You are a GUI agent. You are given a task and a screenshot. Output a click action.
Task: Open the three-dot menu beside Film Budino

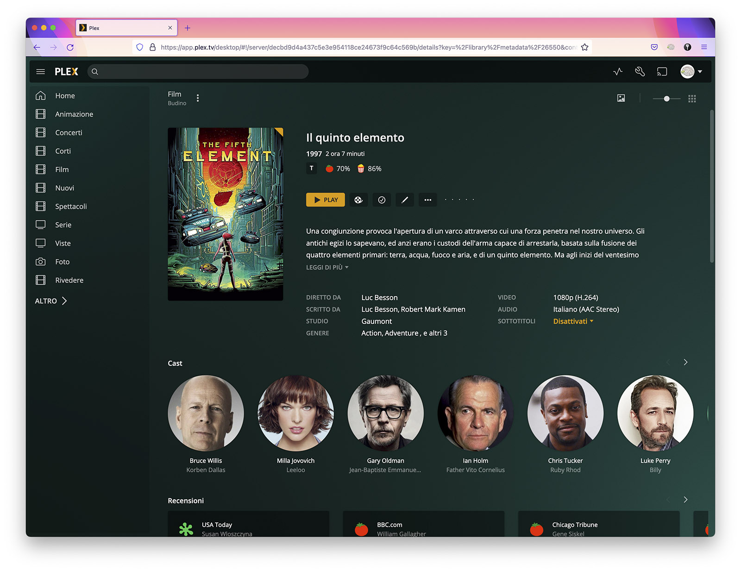coord(198,98)
